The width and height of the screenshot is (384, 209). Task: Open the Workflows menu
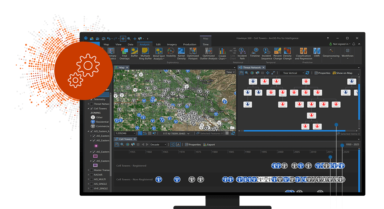tap(347, 53)
